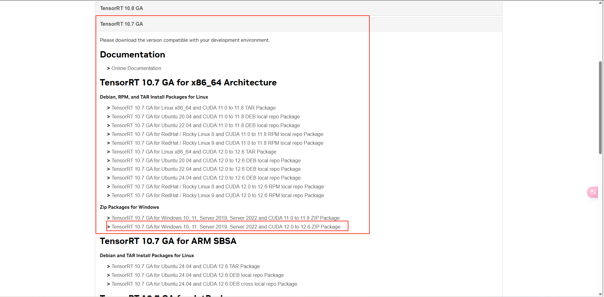
Task: Download Ubuntu 20.04 CUDA 11.0-11.8 DEB package
Action: click(206, 116)
